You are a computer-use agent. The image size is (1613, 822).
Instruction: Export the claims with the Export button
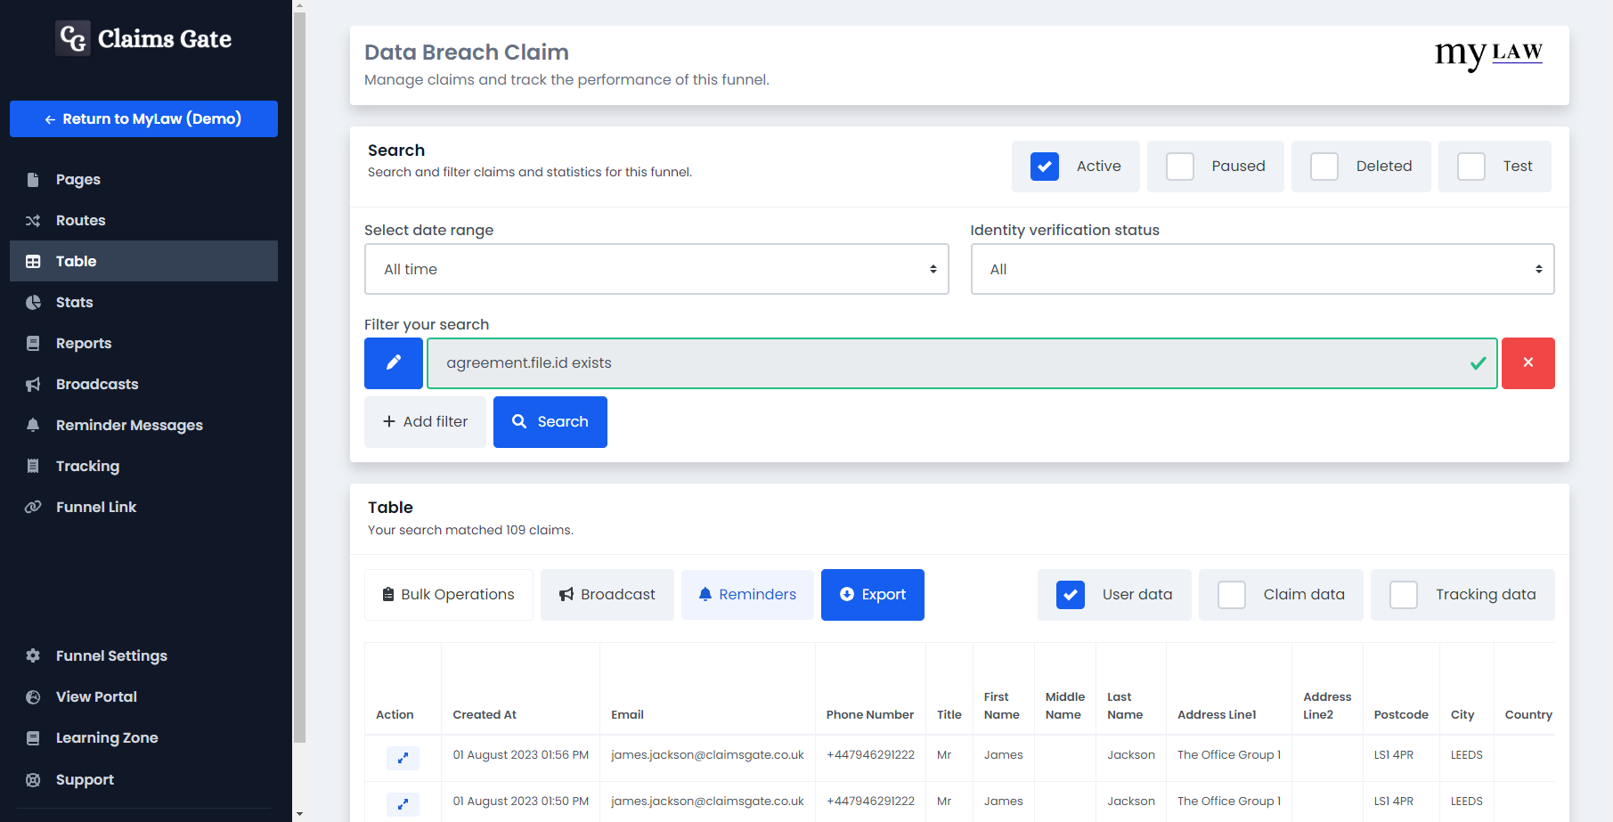(873, 595)
